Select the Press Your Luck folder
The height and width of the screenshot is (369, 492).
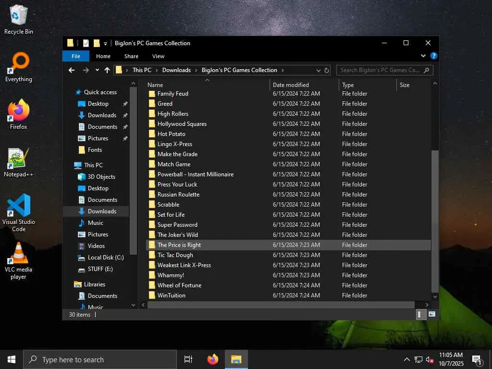[x=288, y=184]
